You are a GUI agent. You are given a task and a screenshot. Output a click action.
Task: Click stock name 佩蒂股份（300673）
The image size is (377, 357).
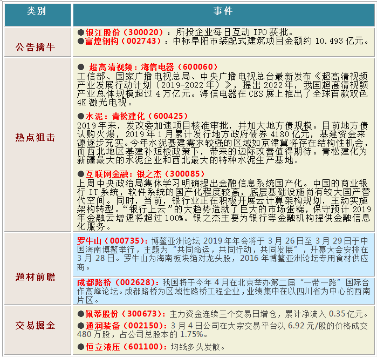tap(125, 314)
